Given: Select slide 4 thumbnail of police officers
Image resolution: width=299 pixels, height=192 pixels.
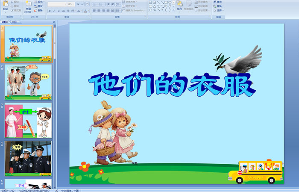Looking at the screenshot, I should point(28,159).
